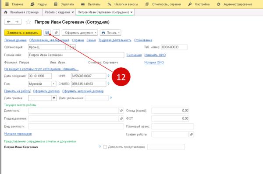Click the Полное имя input field
The image size is (263, 174).
(76, 55)
